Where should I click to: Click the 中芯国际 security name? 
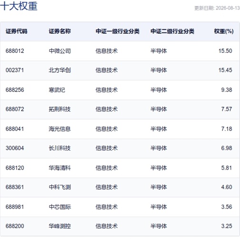60,207
